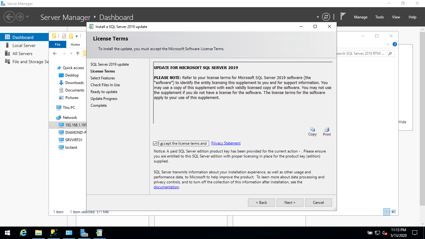The image size is (425, 239).
Task: Click the Print icon for license text
Action: point(327,132)
